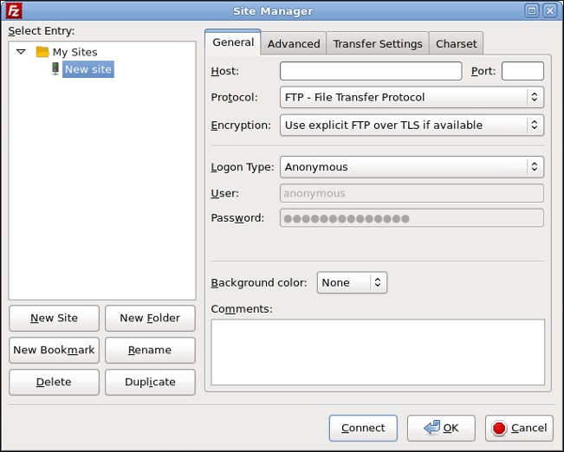Open the Transfer Settings tab

click(378, 44)
